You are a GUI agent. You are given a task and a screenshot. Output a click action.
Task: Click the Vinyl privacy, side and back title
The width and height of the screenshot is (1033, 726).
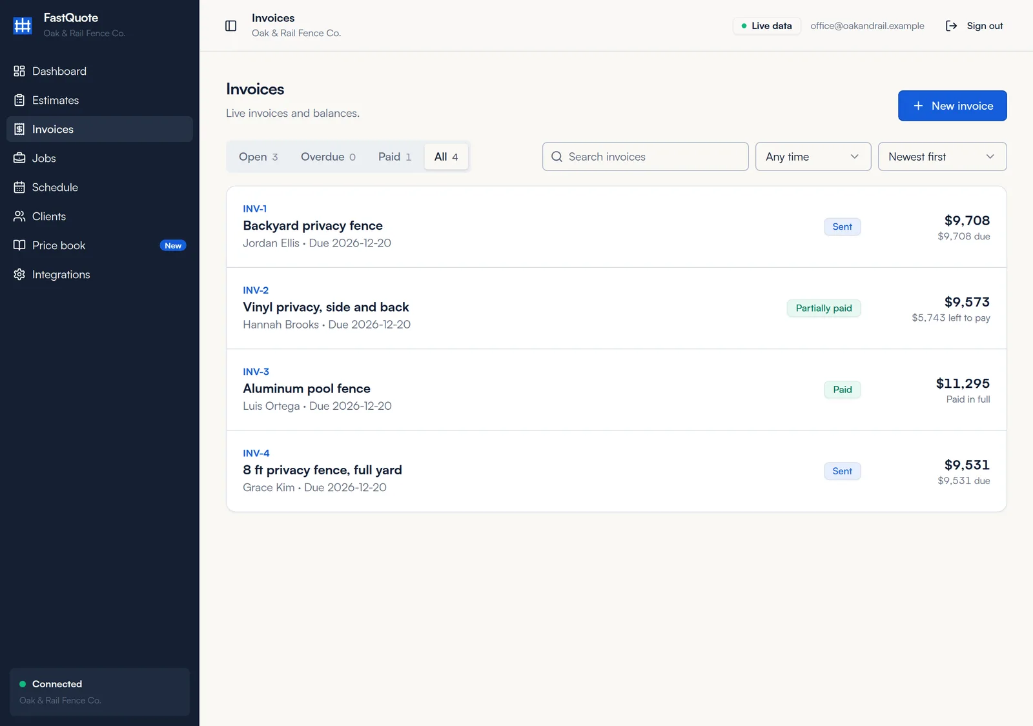point(326,307)
